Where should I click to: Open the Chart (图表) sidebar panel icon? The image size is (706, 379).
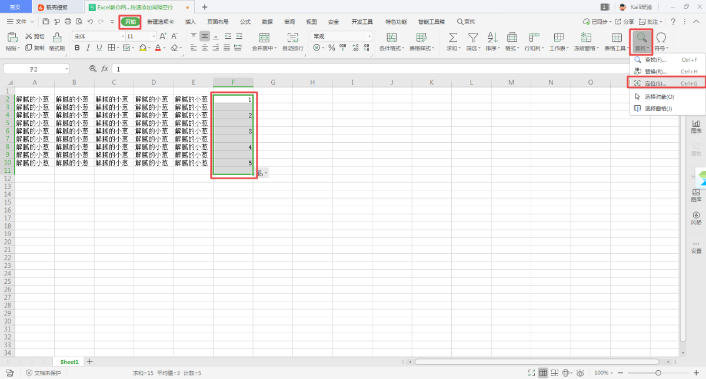696,126
